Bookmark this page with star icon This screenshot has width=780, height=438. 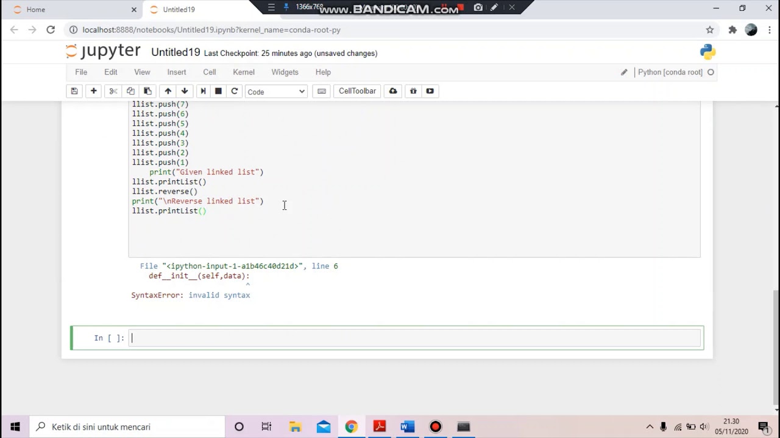[710, 30]
